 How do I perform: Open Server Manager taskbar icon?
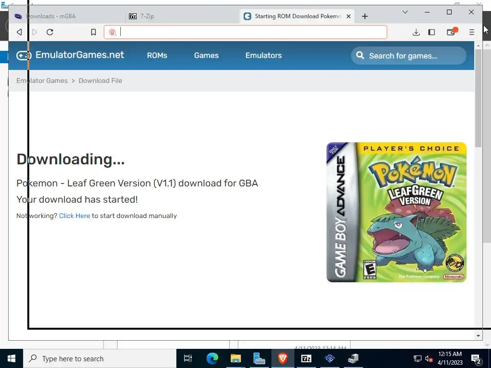[259, 358]
